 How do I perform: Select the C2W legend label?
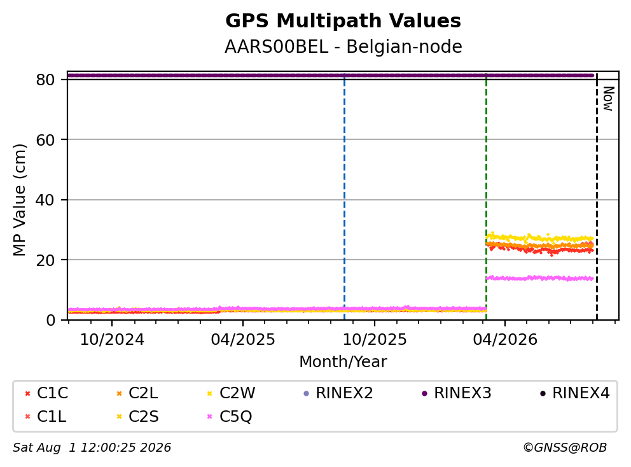point(237,393)
